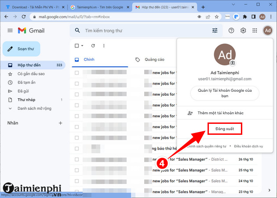
Task: Open the Gmail main menu hamburger icon
Action: pyautogui.click(x=10, y=31)
